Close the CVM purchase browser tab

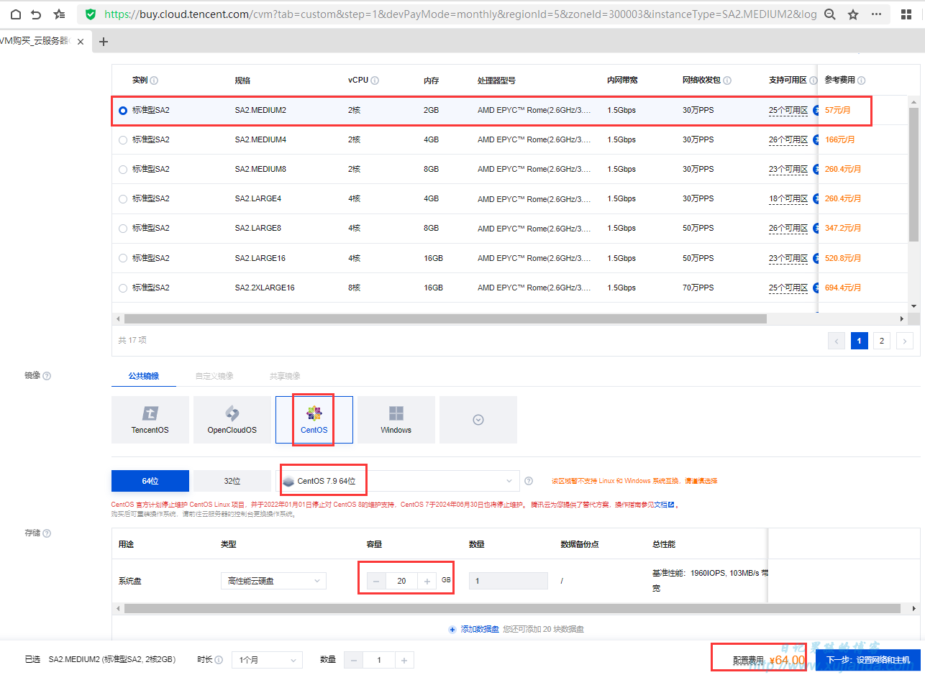click(80, 42)
